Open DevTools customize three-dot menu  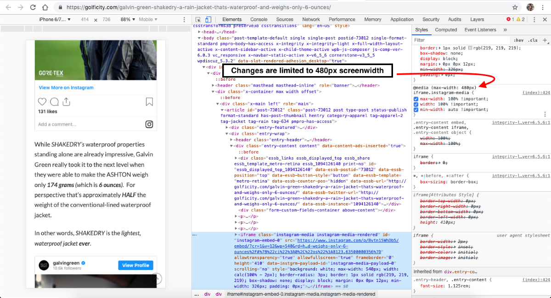pyautogui.click(x=534, y=20)
